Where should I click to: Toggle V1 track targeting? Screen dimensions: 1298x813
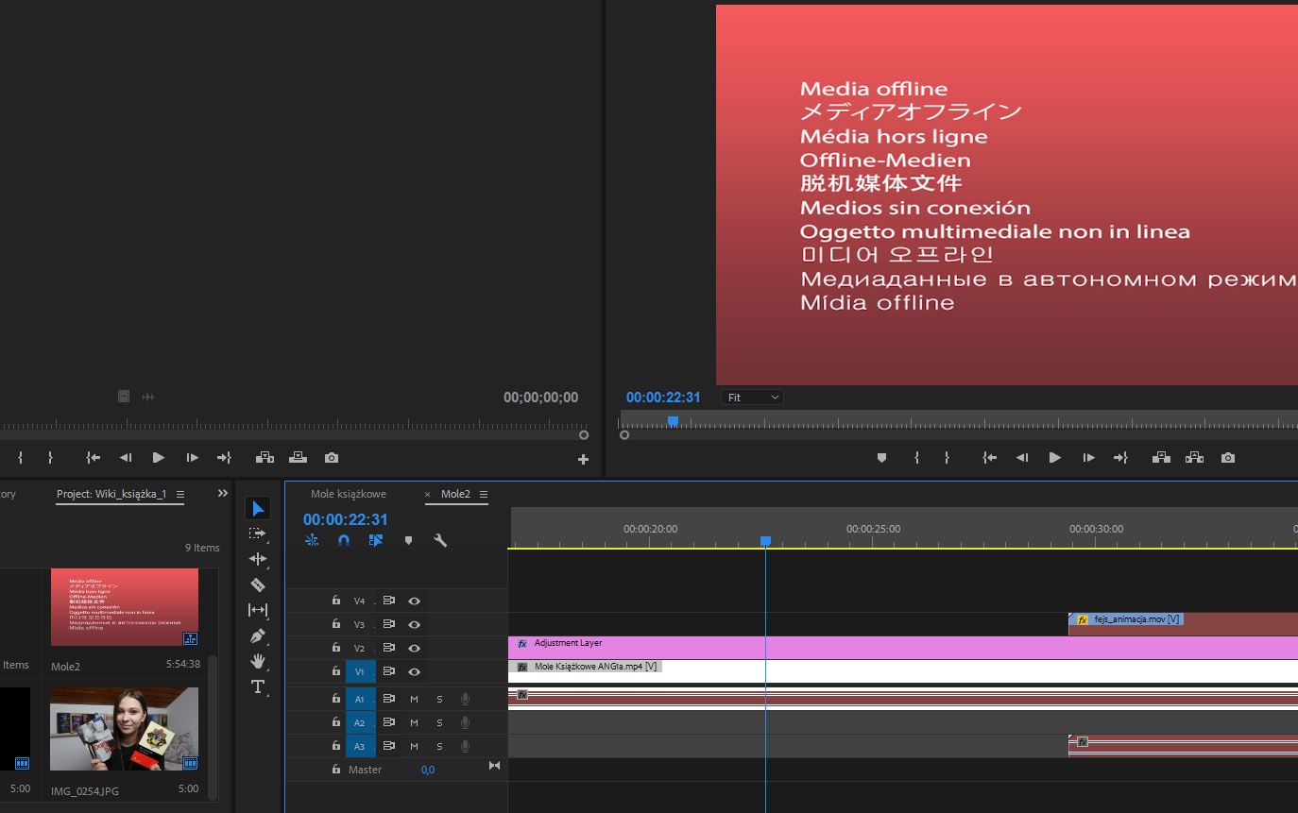click(360, 671)
